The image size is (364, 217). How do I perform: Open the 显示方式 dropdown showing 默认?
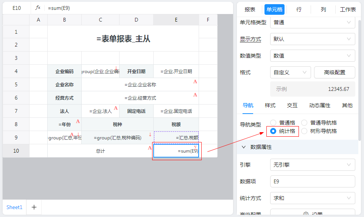click(x=312, y=39)
